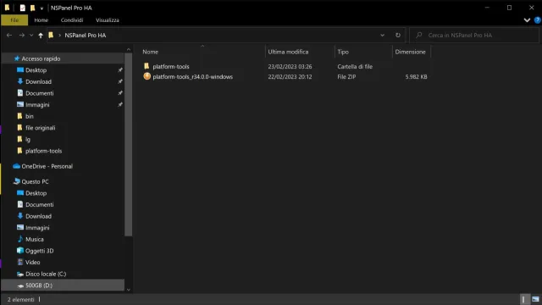Select Questo PC in navigation pane
The image size is (542, 305).
click(35, 181)
